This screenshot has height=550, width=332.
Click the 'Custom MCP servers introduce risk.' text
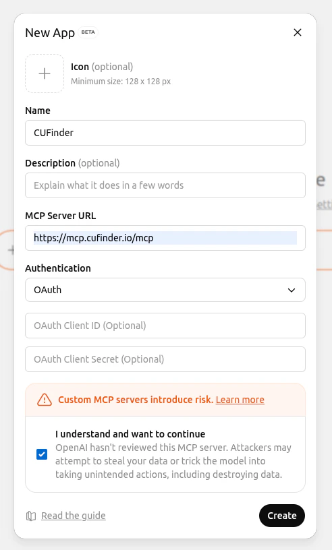(136, 400)
